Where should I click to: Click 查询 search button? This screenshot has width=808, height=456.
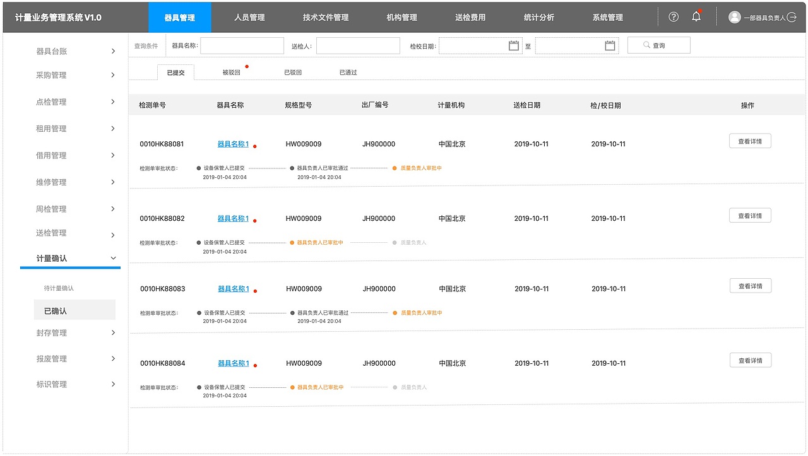pyautogui.click(x=658, y=45)
